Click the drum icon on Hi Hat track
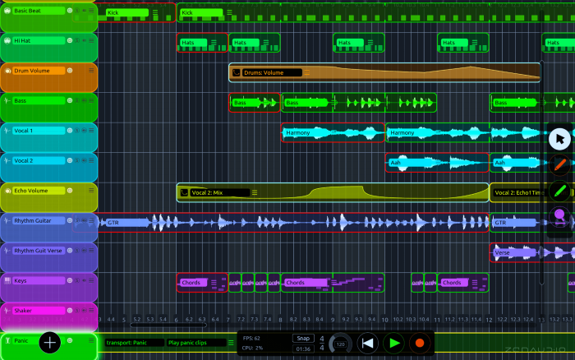575x360 pixels. tap(7, 41)
